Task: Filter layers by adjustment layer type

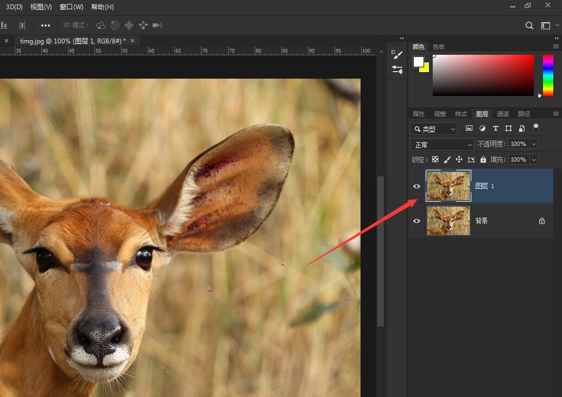Action: point(482,129)
